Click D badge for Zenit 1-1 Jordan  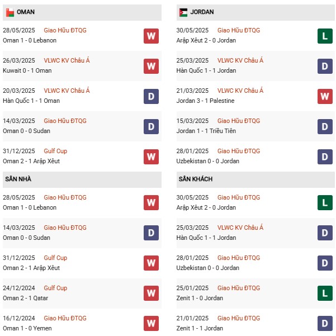point(325,323)
